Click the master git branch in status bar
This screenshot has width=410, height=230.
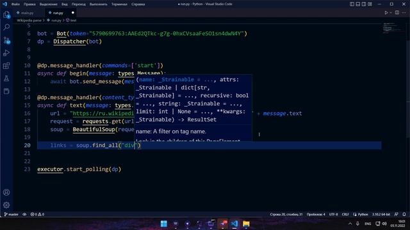click(12, 215)
